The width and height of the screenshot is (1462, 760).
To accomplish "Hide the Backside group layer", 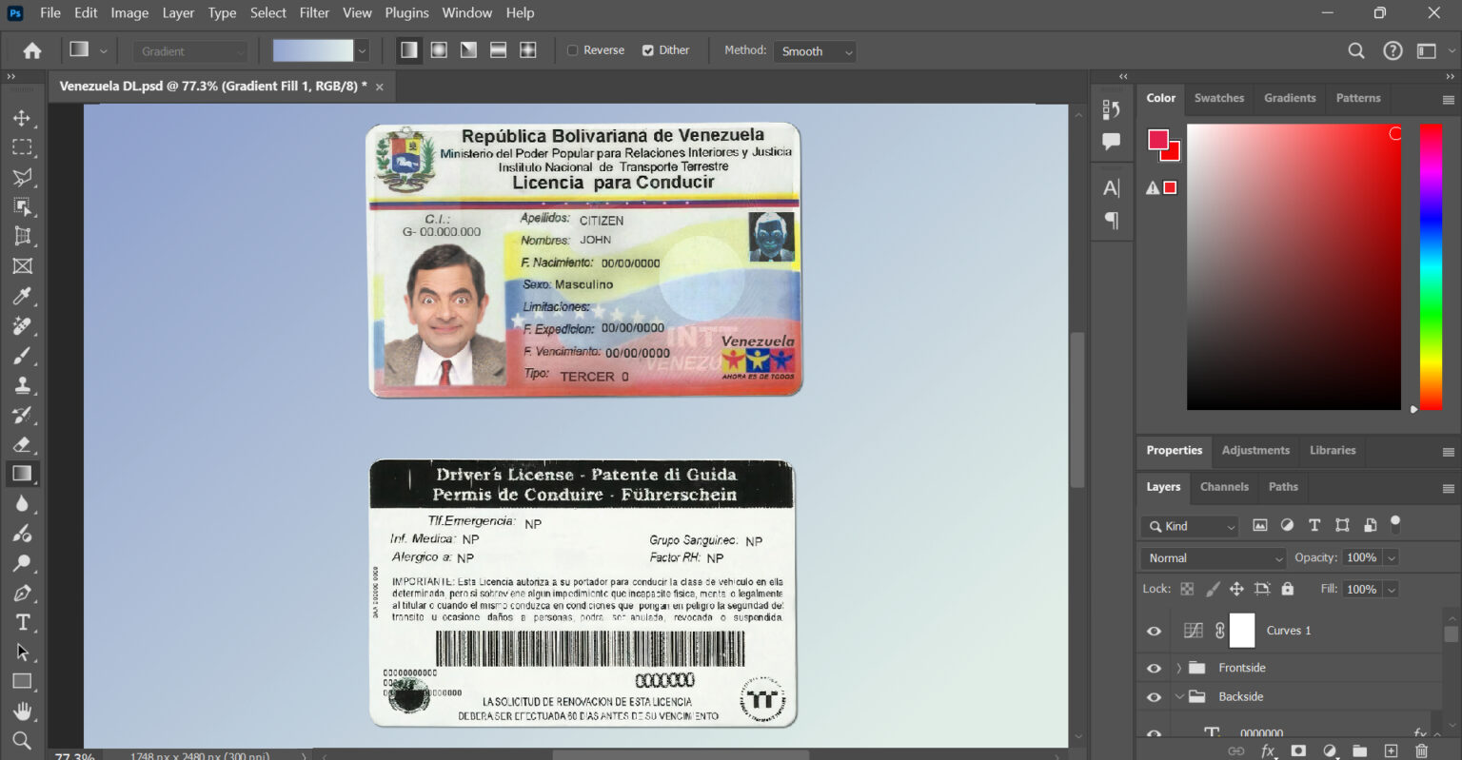I will coord(1154,697).
